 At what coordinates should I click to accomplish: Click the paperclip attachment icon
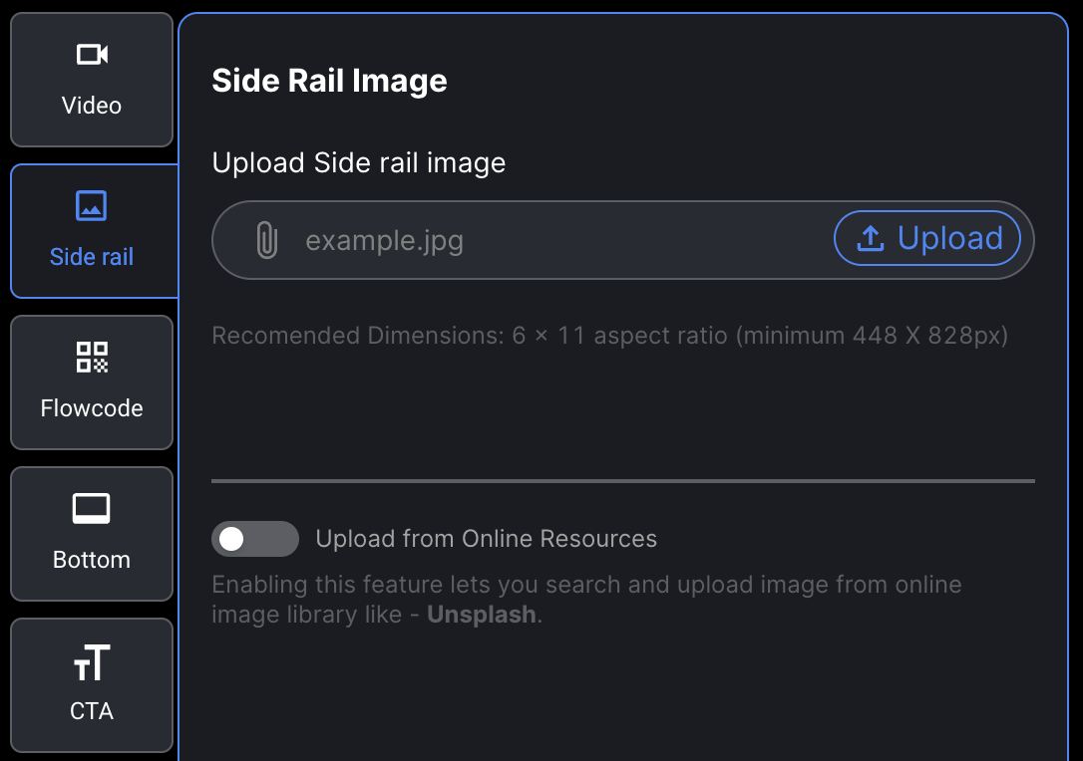coord(266,240)
